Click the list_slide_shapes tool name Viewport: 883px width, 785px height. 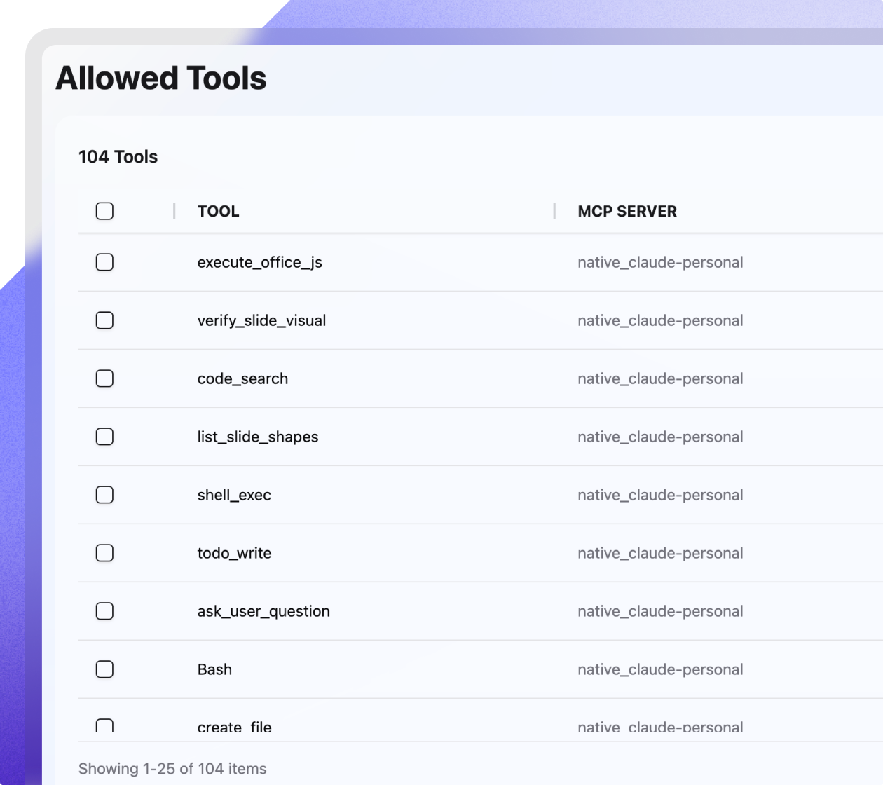(257, 437)
